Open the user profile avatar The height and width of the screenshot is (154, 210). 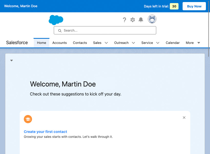coord(152,19)
